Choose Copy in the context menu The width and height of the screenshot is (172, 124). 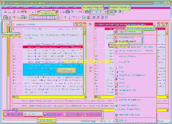pyautogui.click(x=135, y=71)
